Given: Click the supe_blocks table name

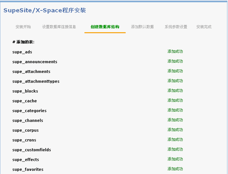Looking at the screenshot, I should pyautogui.click(x=25, y=91).
